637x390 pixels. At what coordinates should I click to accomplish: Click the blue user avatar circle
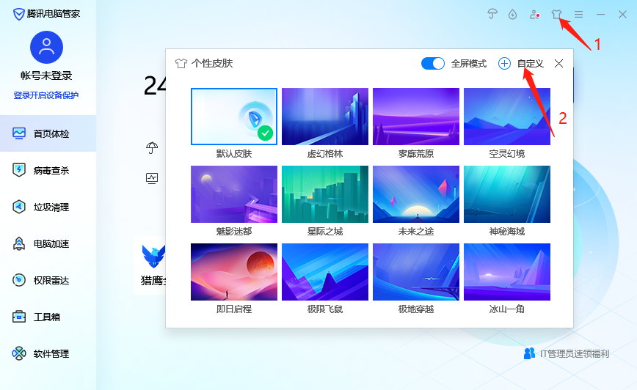[x=46, y=47]
